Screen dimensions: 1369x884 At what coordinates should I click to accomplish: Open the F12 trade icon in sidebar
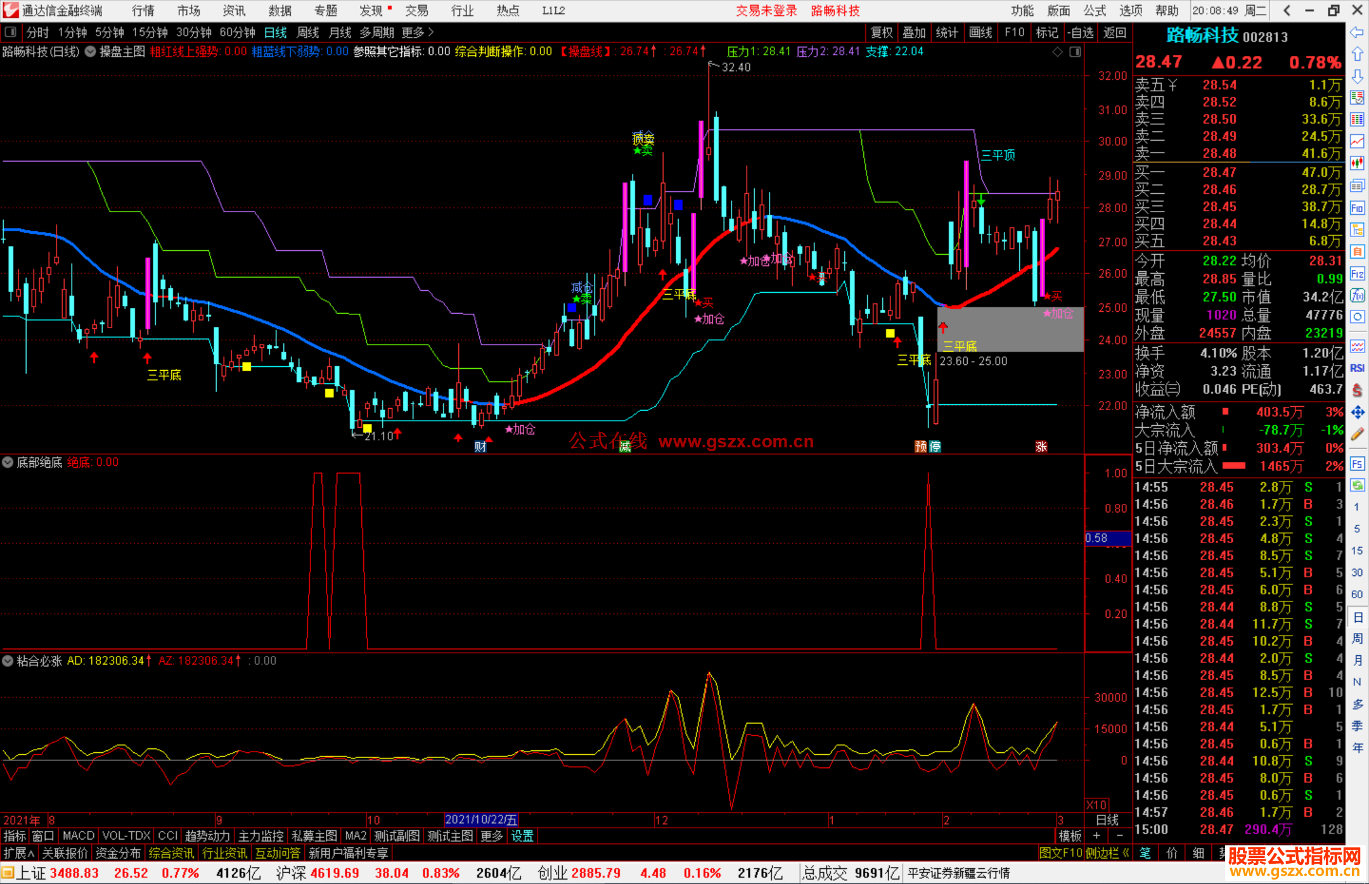point(1357,274)
